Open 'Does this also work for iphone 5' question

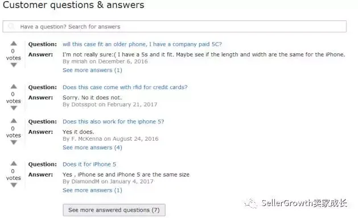[x=113, y=121]
